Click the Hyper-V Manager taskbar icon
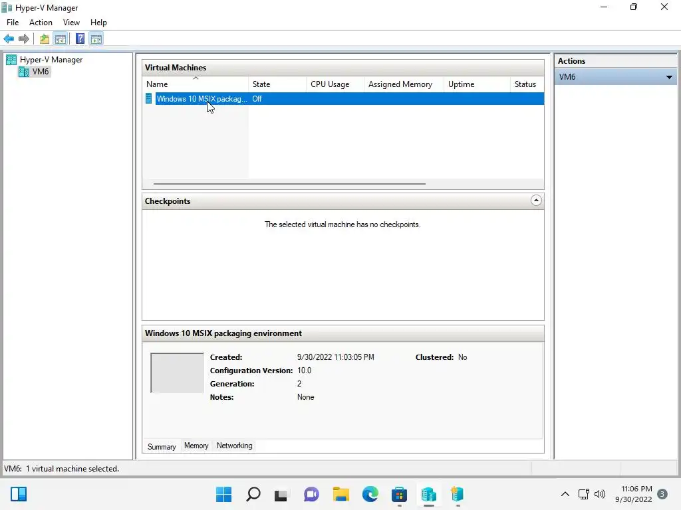Screen dimensions: 681x510 pyautogui.click(x=429, y=494)
